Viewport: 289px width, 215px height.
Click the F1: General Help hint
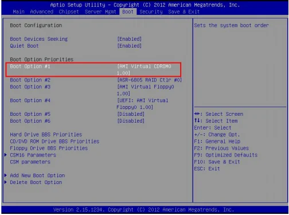[x=217, y=142]
